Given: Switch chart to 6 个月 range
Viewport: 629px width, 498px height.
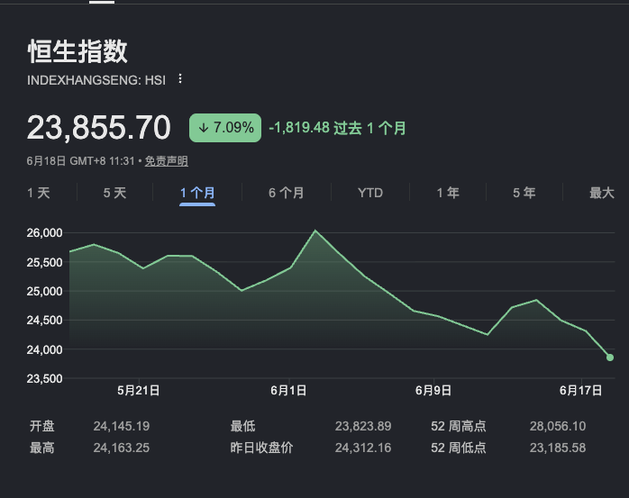Looking at the screenshot, I should point(286,193).
